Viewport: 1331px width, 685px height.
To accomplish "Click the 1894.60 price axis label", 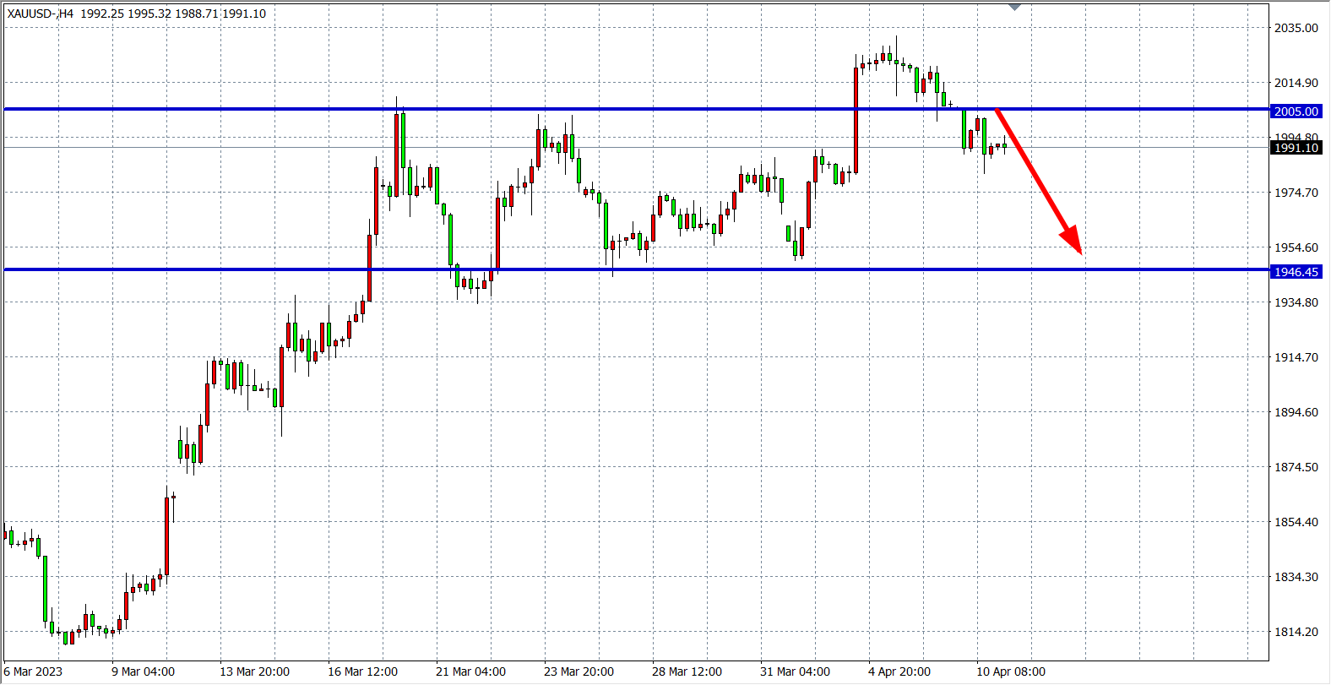I will 1296,412.
